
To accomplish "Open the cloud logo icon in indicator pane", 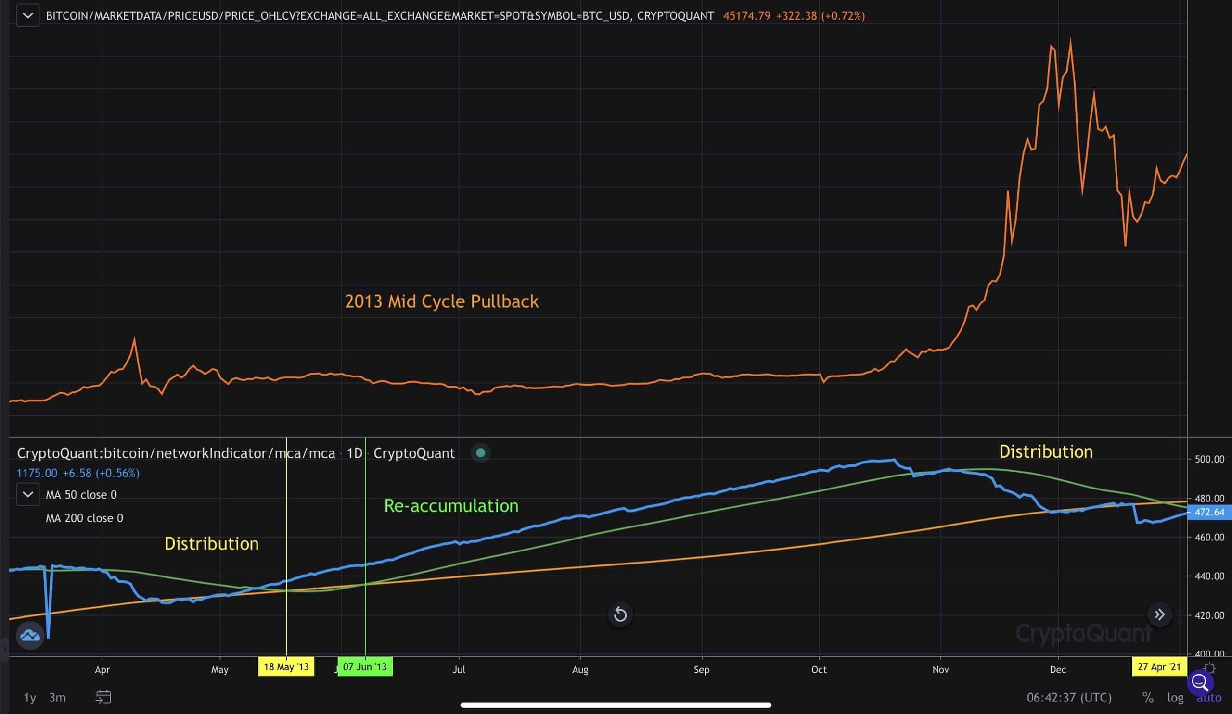I will click(30, 635).
